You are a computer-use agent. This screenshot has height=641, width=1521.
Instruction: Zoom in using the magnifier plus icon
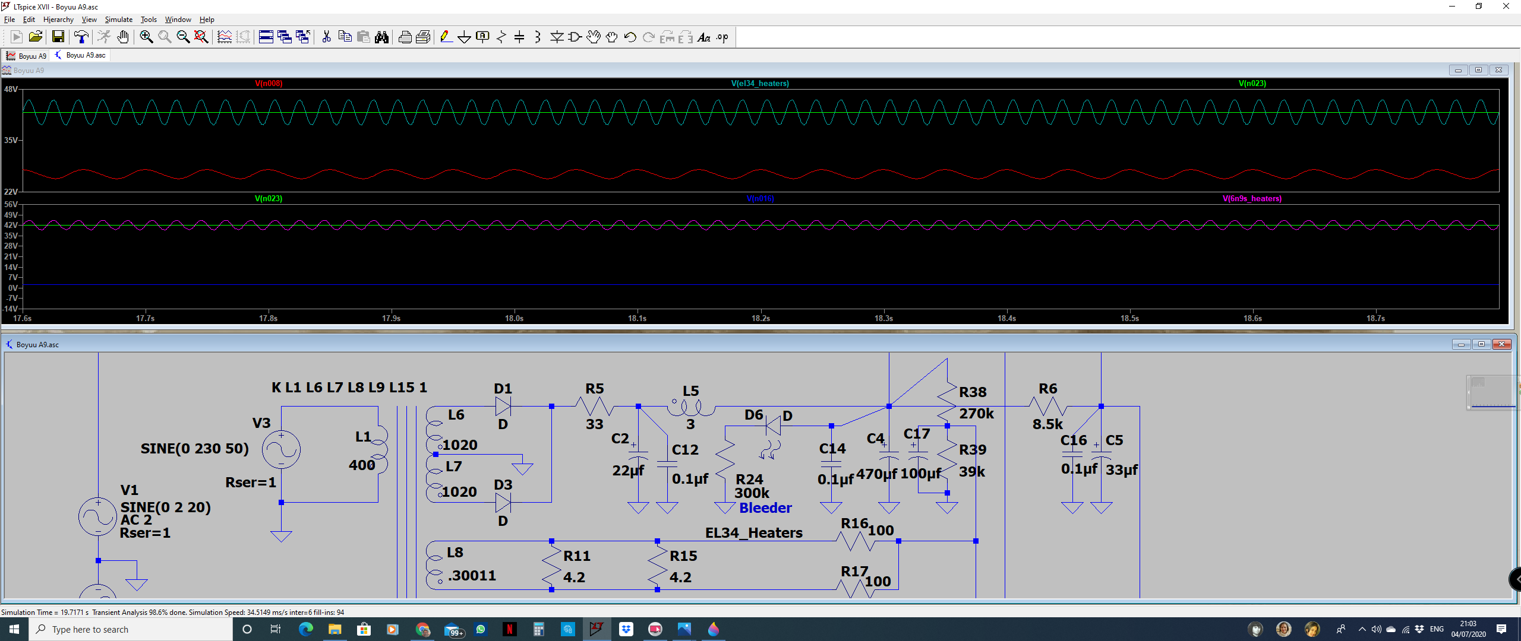[x=146, y=37]
